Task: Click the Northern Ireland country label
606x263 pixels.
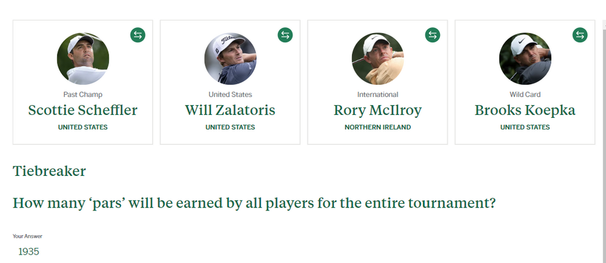Action: pyautogui.click(x=378, y=128)
